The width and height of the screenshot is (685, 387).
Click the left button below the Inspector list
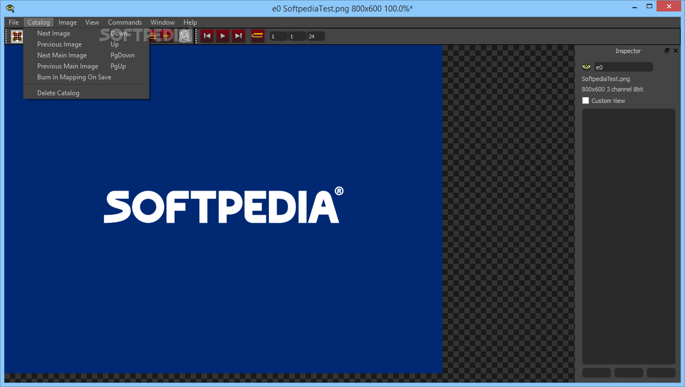[596, 373]
